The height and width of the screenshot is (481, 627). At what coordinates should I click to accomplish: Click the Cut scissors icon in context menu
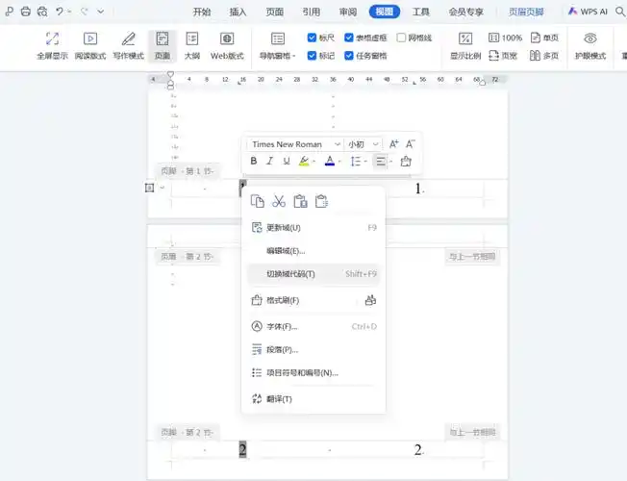click(279, 201)
